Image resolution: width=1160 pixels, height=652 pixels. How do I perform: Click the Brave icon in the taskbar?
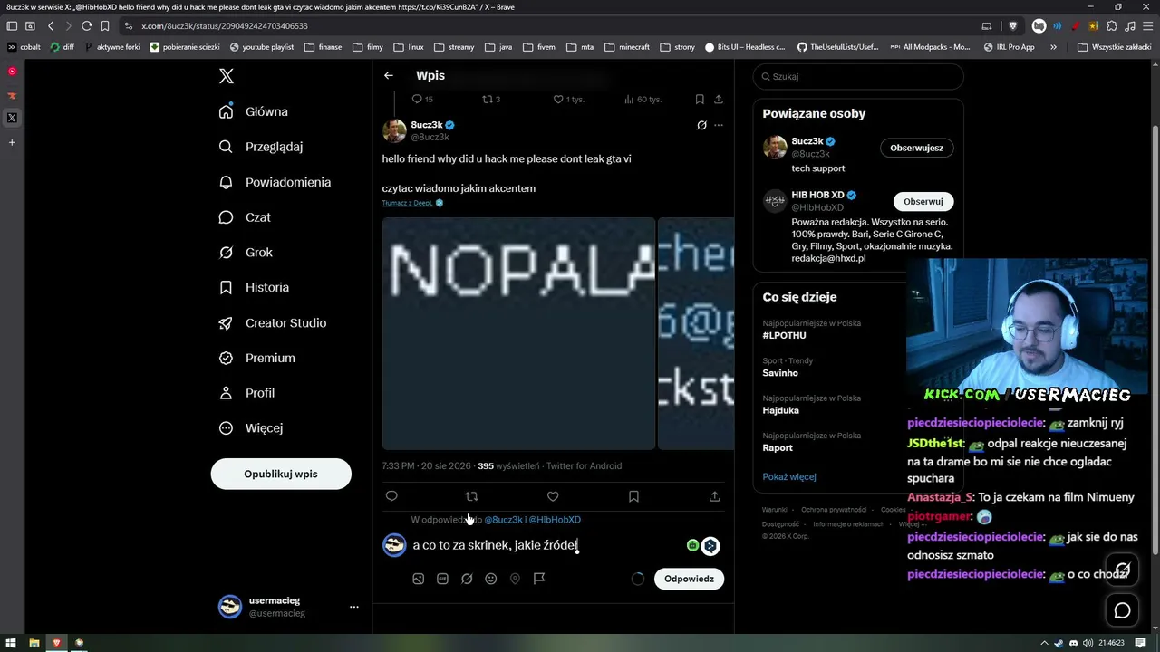56,643
